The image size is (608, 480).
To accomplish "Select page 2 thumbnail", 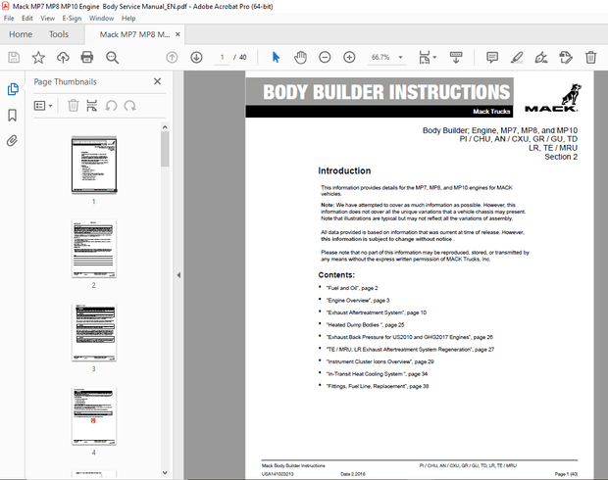I will coord(94,249).
